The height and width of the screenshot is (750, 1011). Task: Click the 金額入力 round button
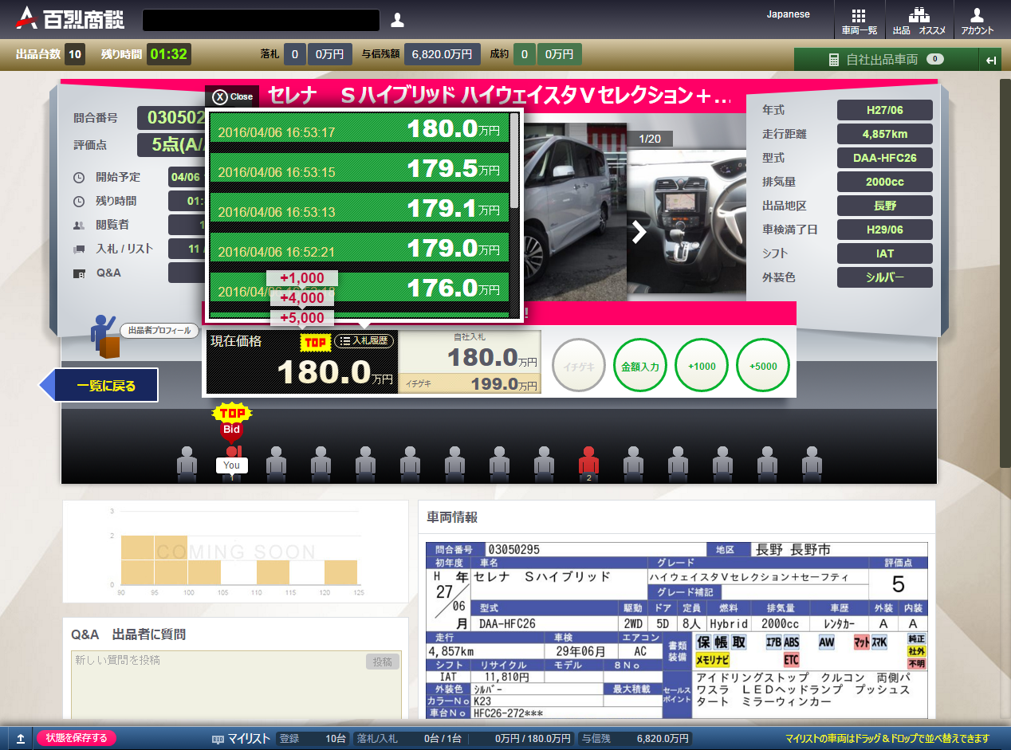coord(640,367)
